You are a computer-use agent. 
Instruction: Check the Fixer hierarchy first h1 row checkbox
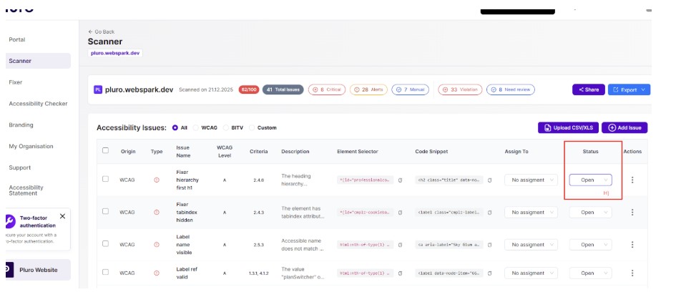(106, 180)
